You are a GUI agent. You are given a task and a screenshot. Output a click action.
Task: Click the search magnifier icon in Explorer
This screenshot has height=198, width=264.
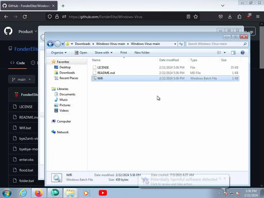[x=245, y=44]
